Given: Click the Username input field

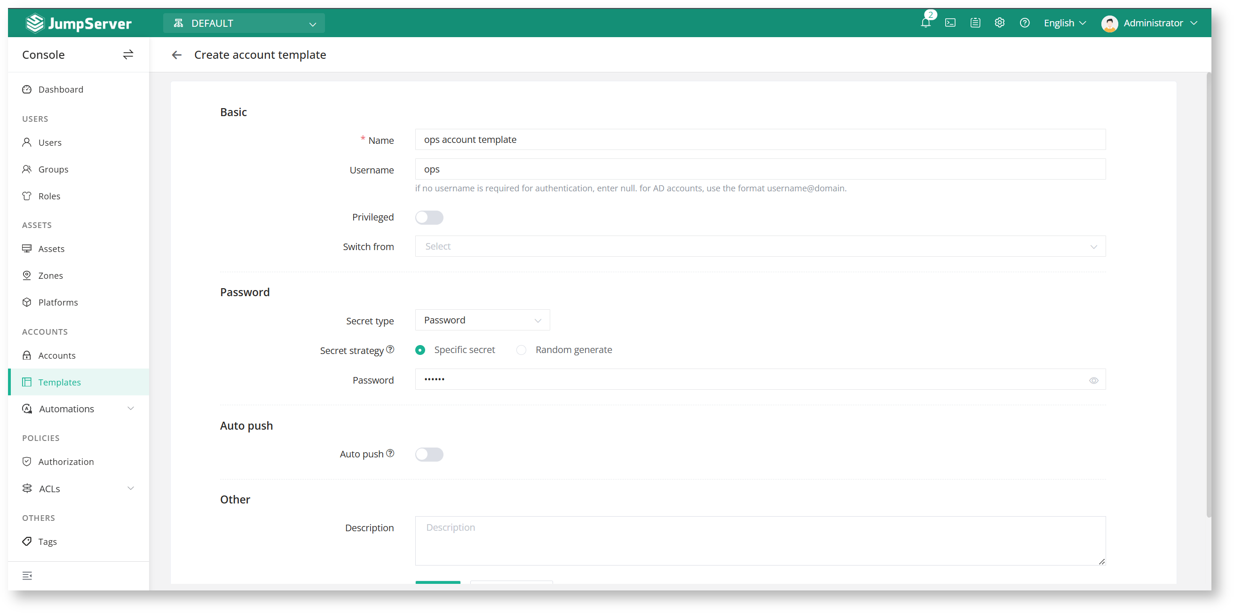Looking at the screenshot, I should 760,169.
